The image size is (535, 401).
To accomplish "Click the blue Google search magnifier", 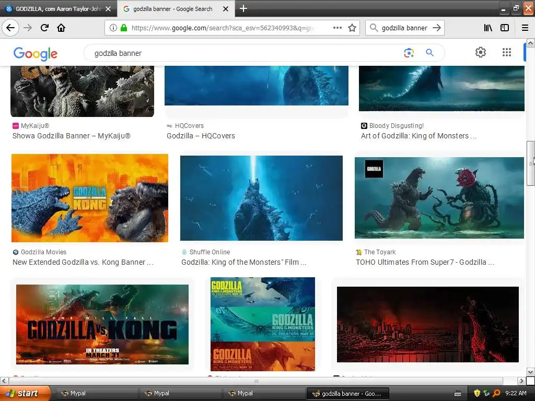I will pos(429,53).
